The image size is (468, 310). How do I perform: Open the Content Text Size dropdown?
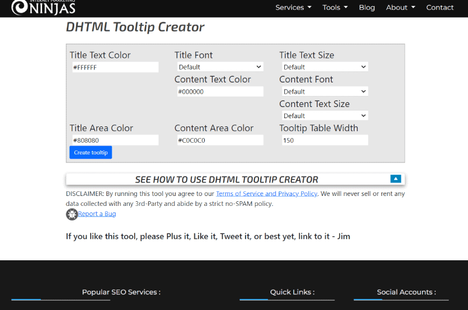pyautogui.click(x=325, y=115)
